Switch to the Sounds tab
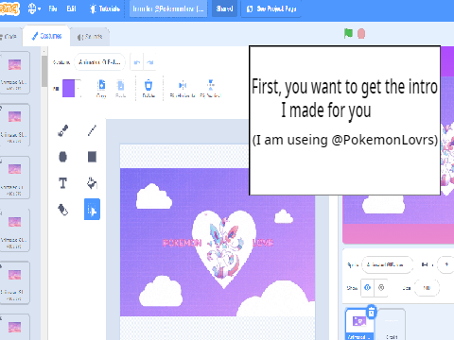Screen dimensions: 454x340 point(90,37)
